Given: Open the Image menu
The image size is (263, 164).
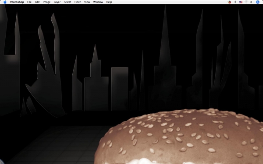Looking at the screenshot, I should (46, 2).
